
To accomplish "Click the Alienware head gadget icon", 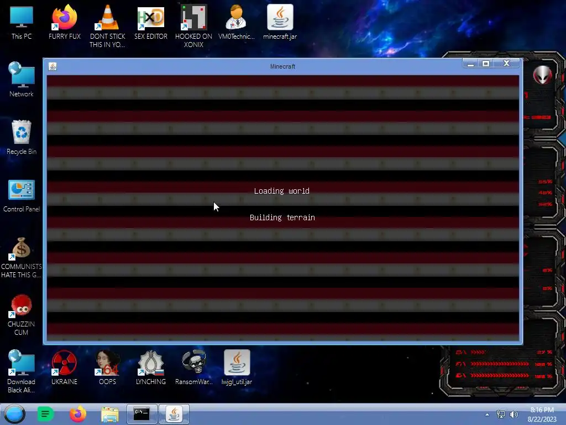I will pos(543,75).
